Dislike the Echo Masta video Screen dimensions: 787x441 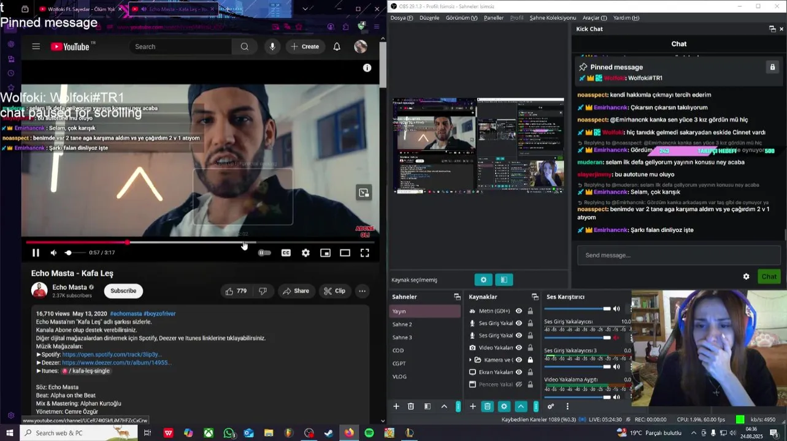tap(263, 291)
